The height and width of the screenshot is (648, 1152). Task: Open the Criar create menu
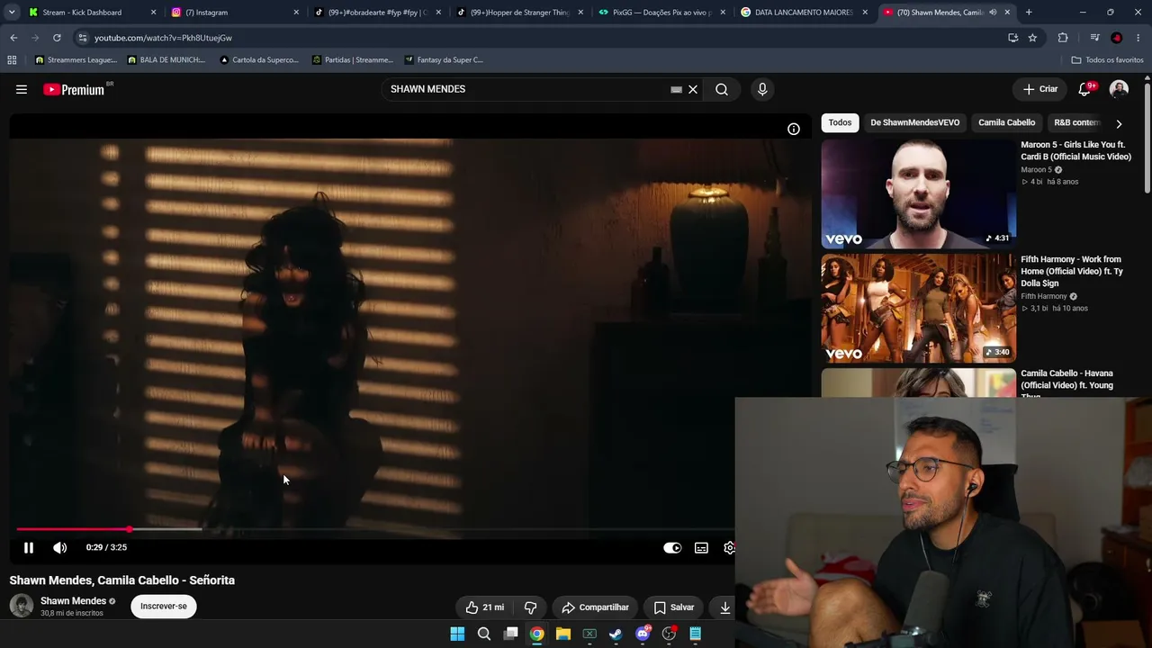(1040, 89)
